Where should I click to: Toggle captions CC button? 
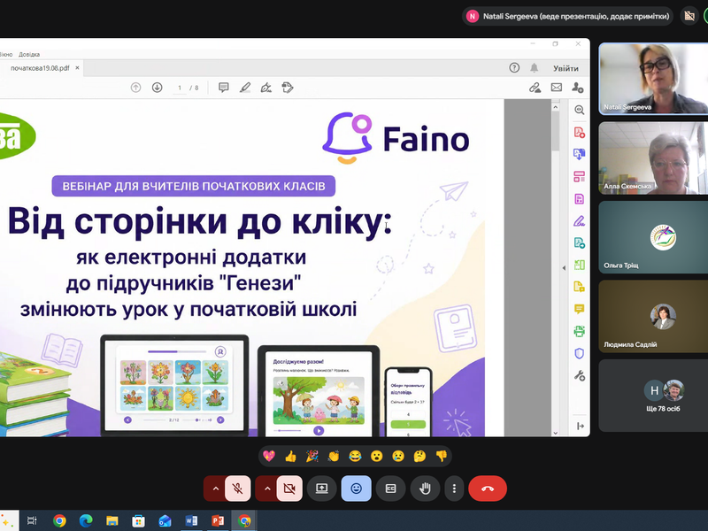click(390, 489)
